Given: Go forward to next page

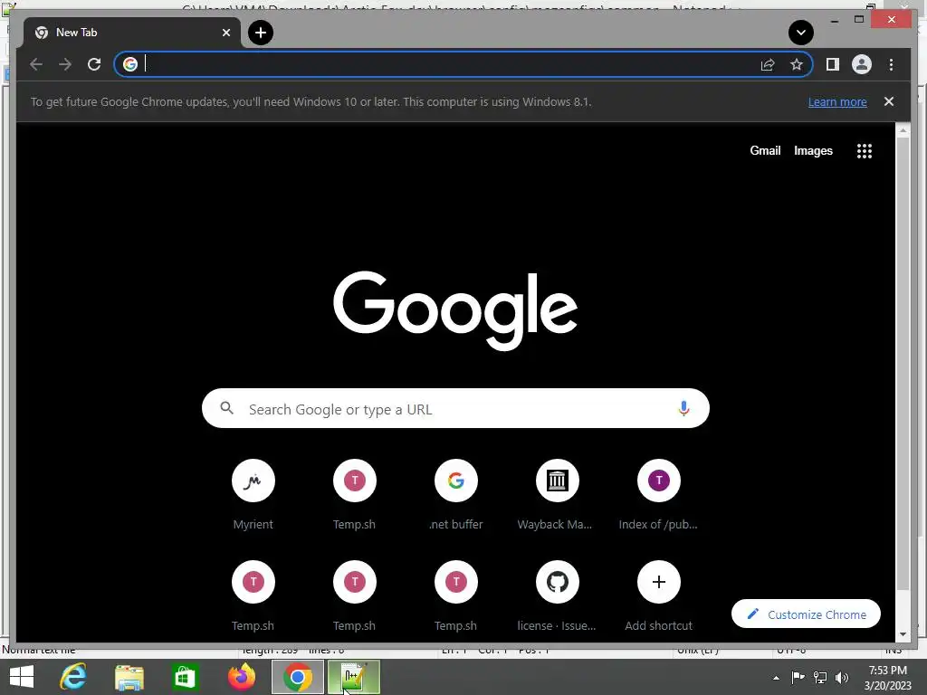Looking at the screenshot, I should coord(65,64).
